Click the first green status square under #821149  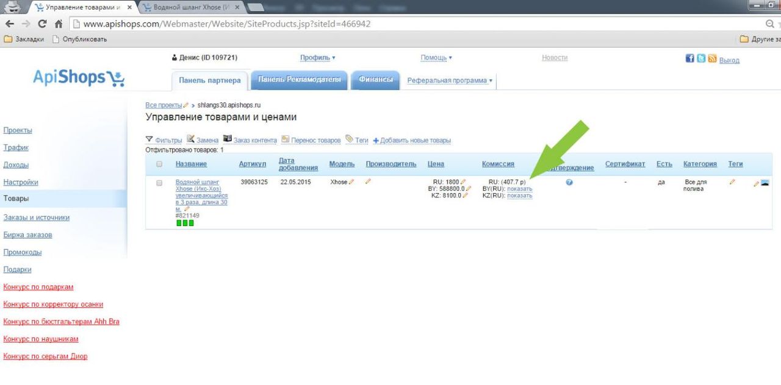(179, 223)
